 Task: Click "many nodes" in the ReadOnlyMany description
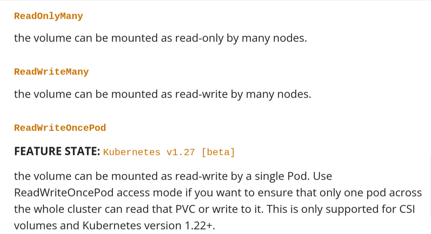point(274,38)
